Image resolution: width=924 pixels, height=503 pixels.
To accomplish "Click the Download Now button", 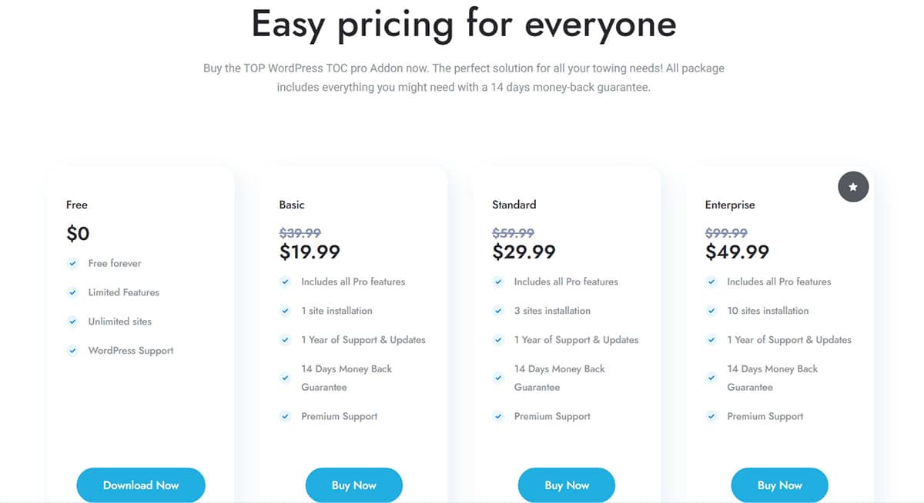I will [141, 485].
